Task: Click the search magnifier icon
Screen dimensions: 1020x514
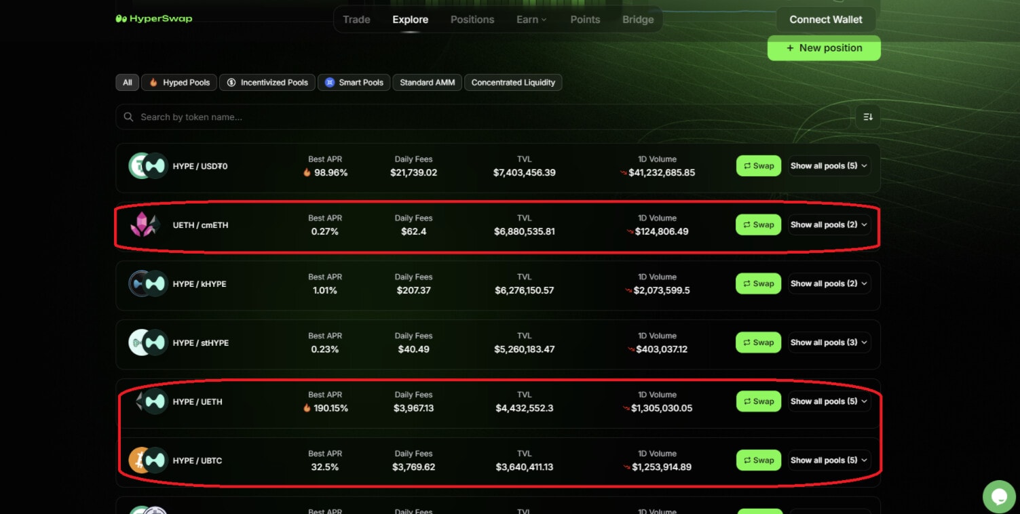Action: coord(128,117)
